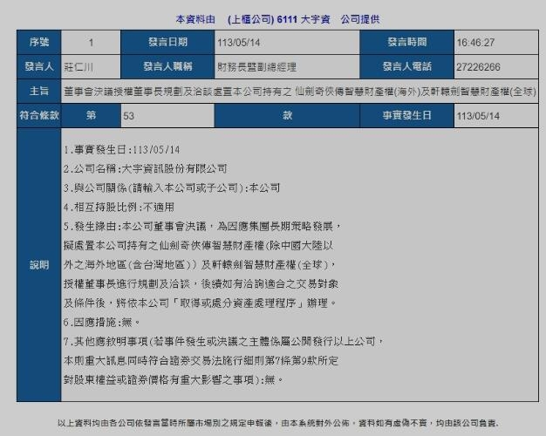Viewport: 546px width, 436px height.
Task: Click the time value 16:46:27
Action: pyautogui.click(x=475, y=43)
